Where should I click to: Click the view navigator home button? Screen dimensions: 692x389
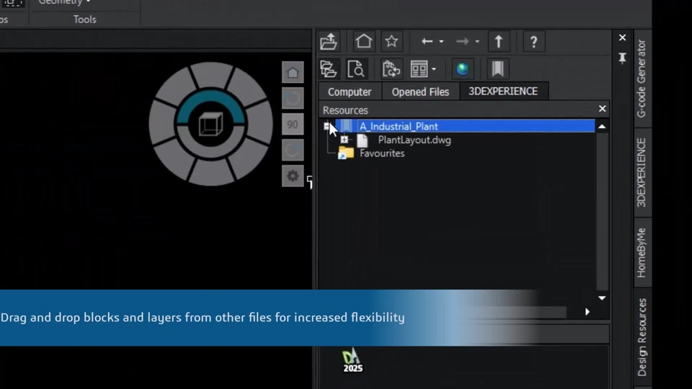(x=293, y=72)
